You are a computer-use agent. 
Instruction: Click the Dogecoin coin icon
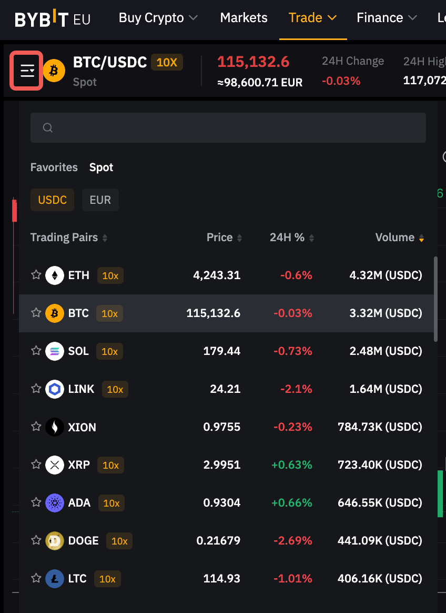coord(55,541)
